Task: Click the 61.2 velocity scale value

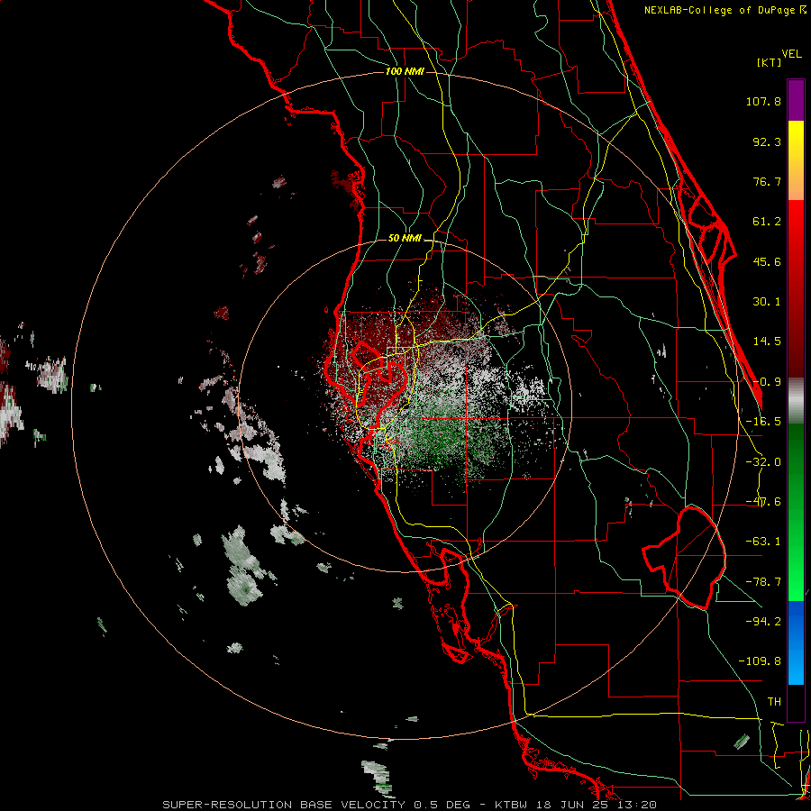Action: tap(767, 222)
